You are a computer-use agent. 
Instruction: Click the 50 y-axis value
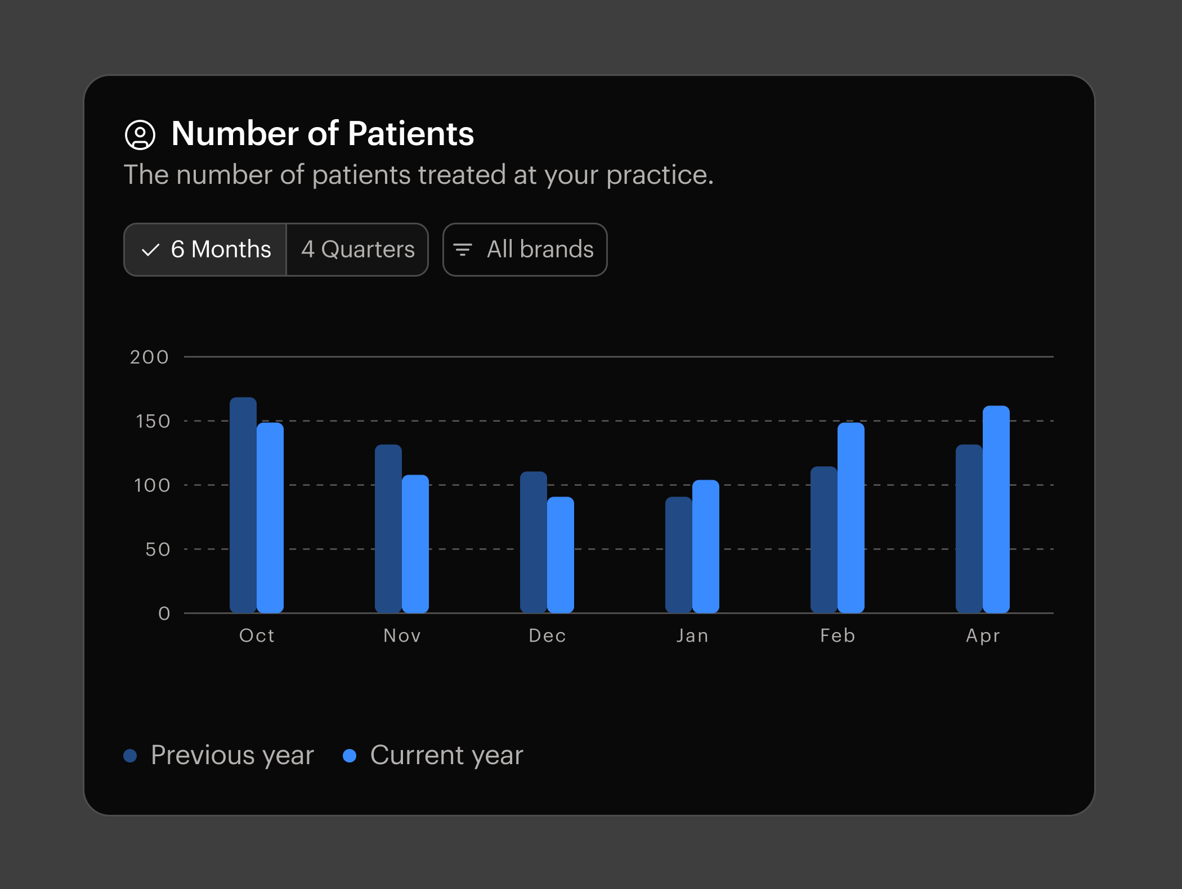(x=158, y=549)
